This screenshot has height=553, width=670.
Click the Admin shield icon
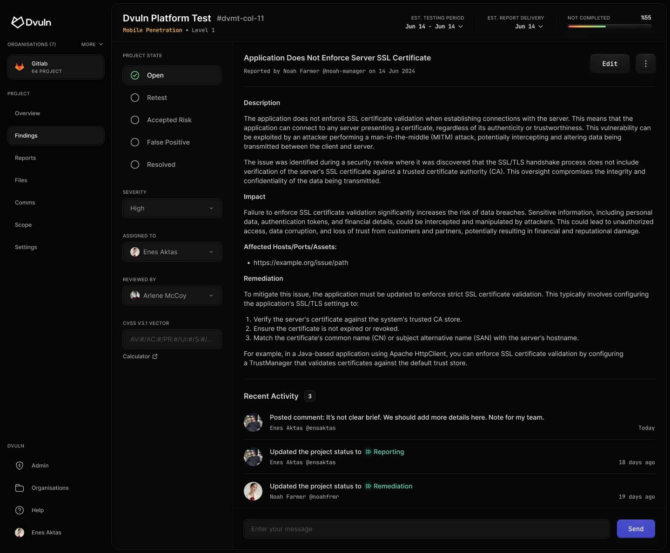tap(20, 466)
